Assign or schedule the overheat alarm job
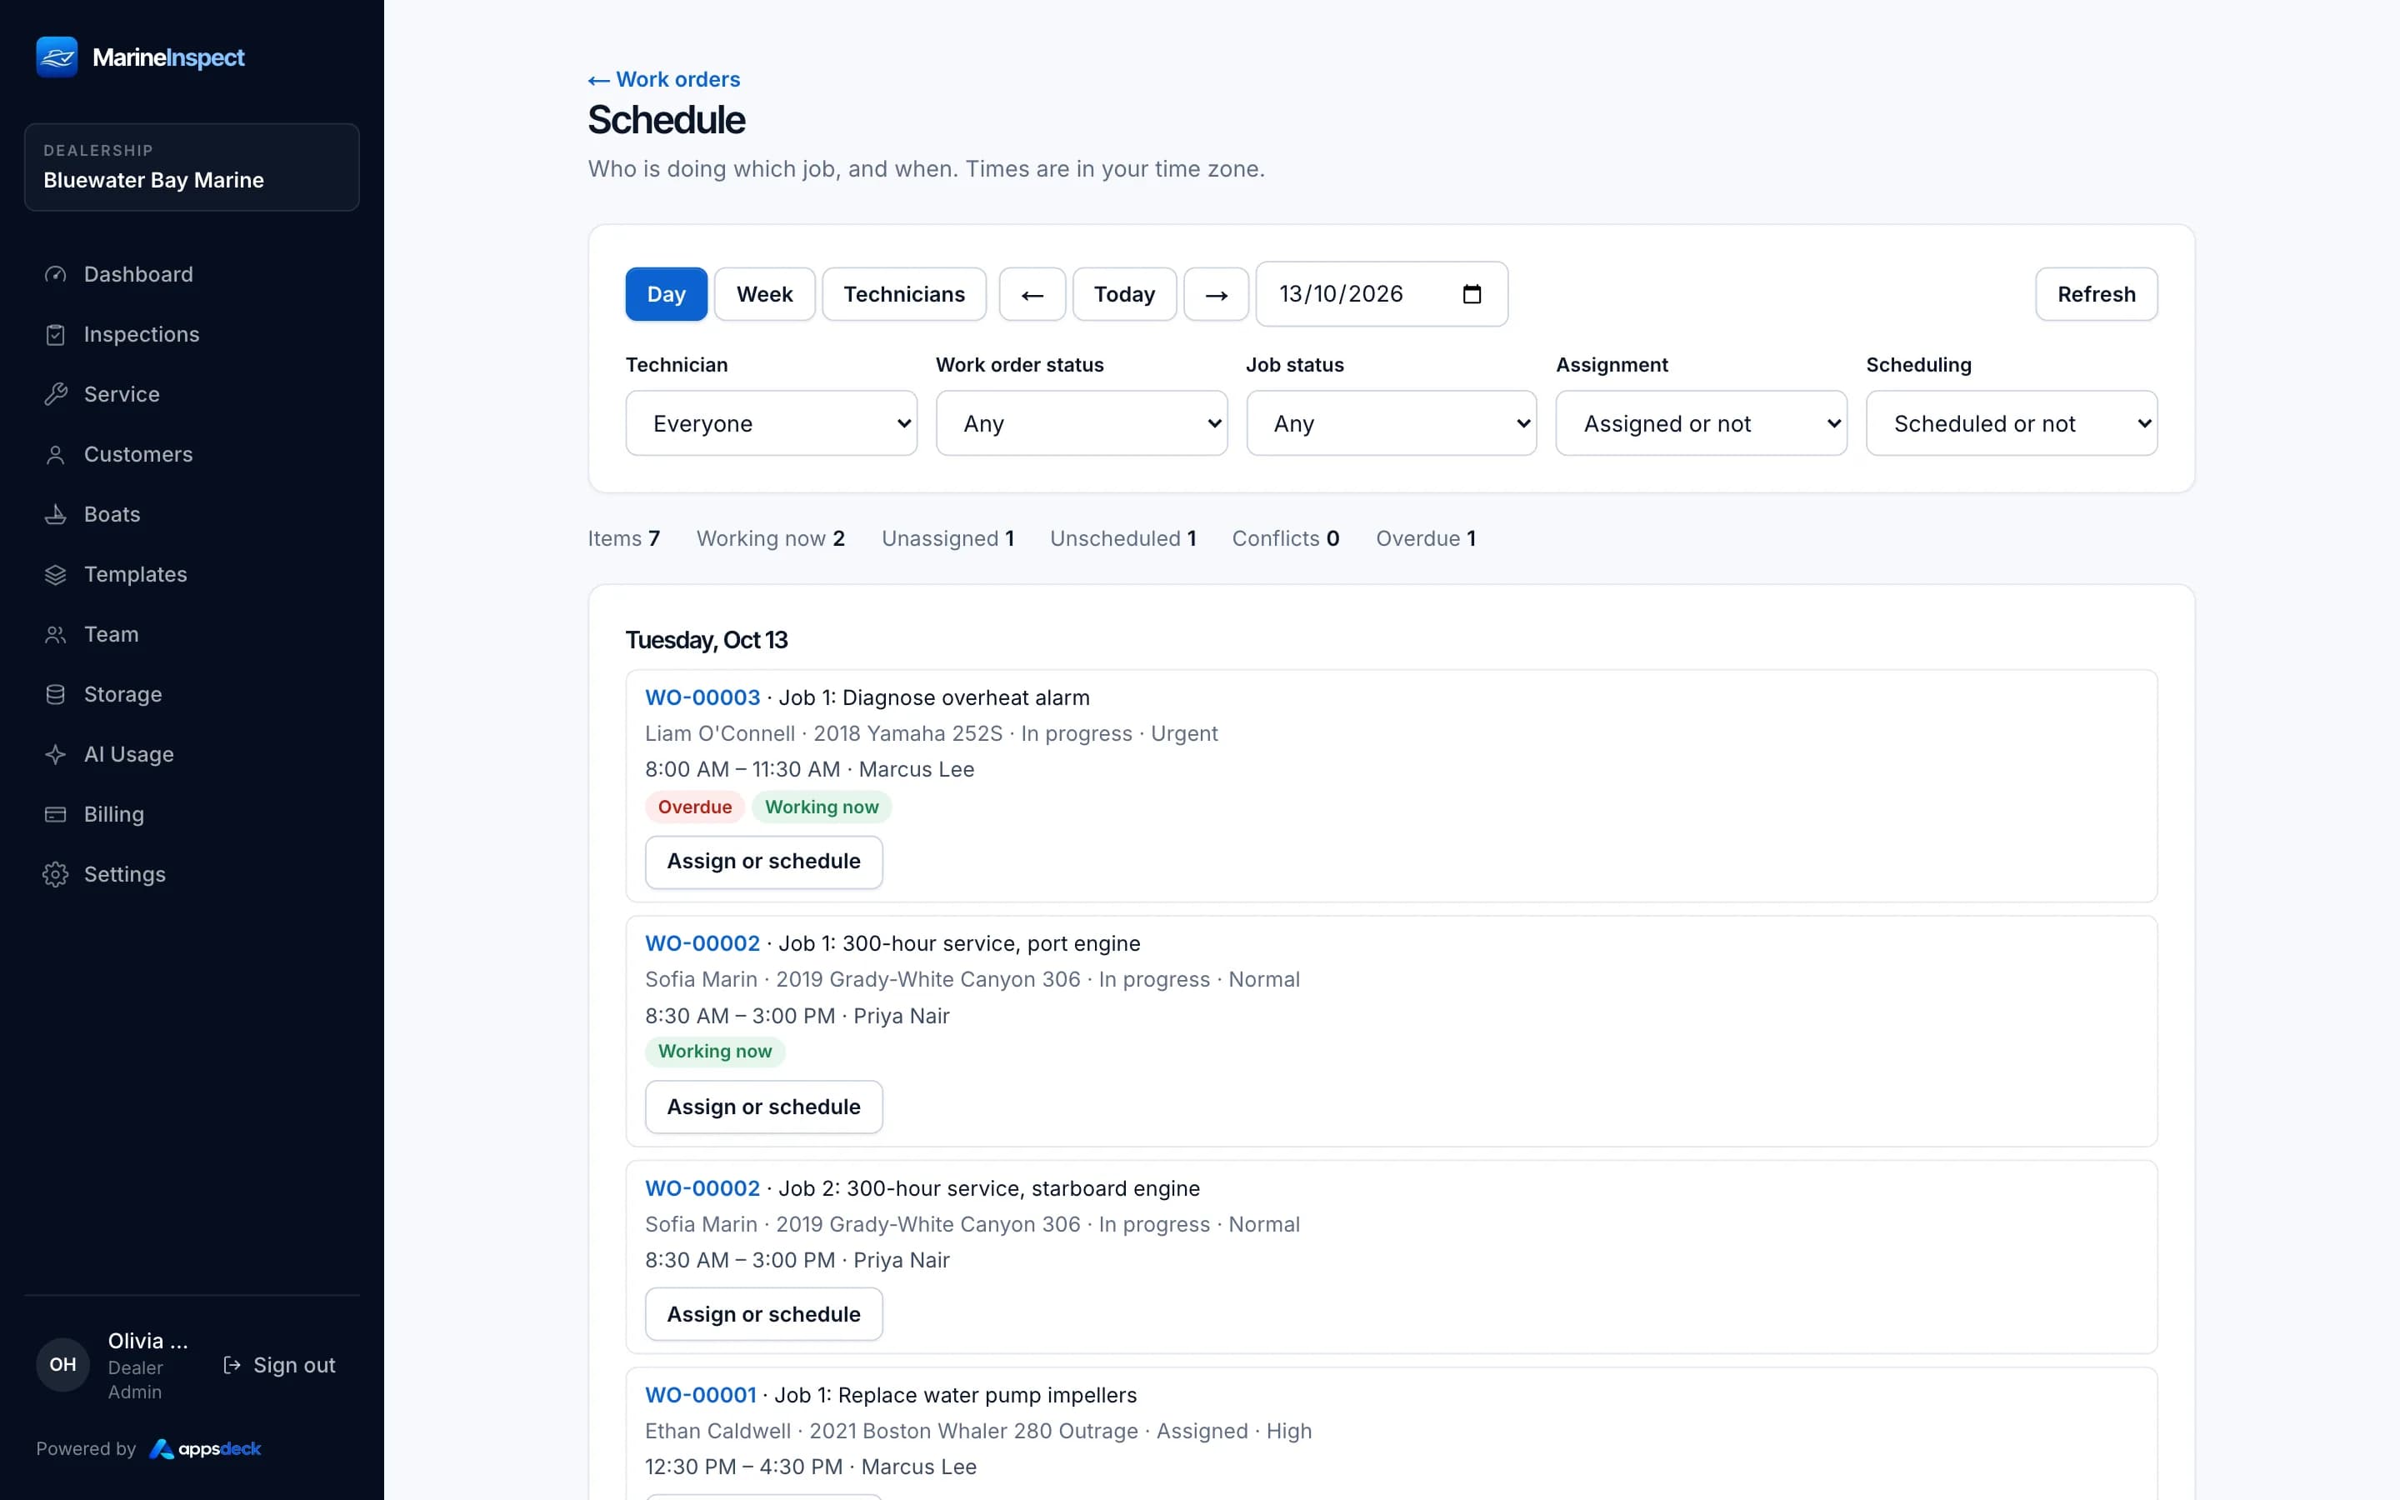The width and height of the screenshot is (2400, 1500). tap(763, 861)
